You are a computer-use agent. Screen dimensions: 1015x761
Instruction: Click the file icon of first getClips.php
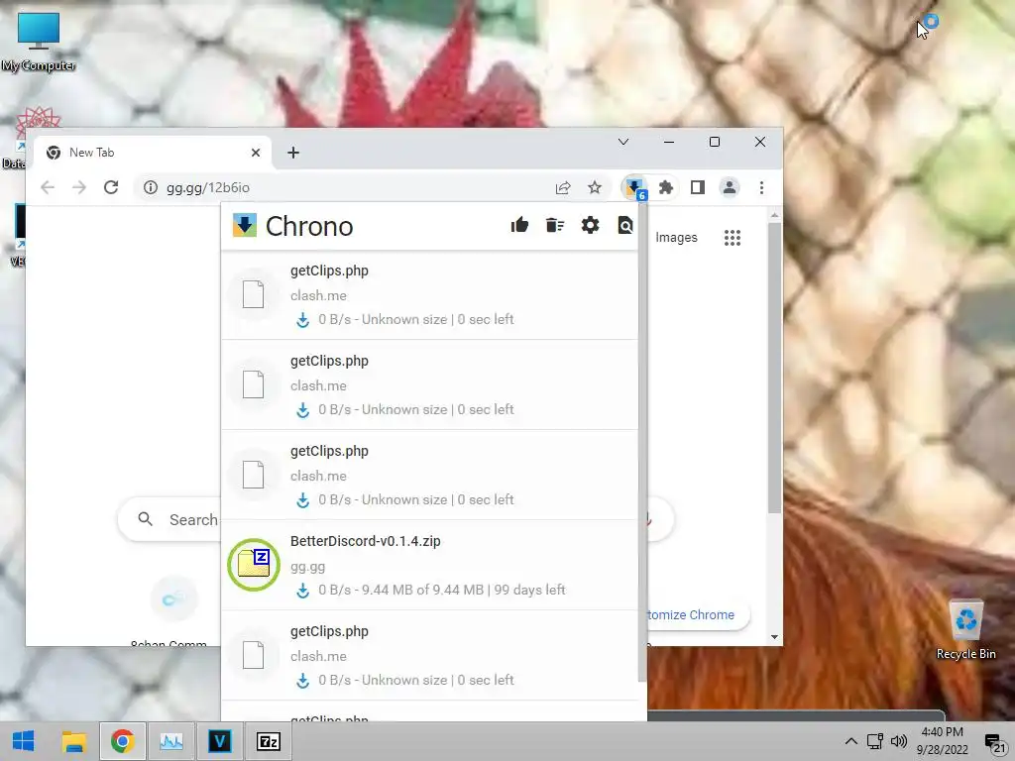tap(253, 294)
